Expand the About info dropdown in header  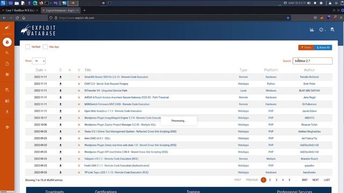(x=322, y=30)
